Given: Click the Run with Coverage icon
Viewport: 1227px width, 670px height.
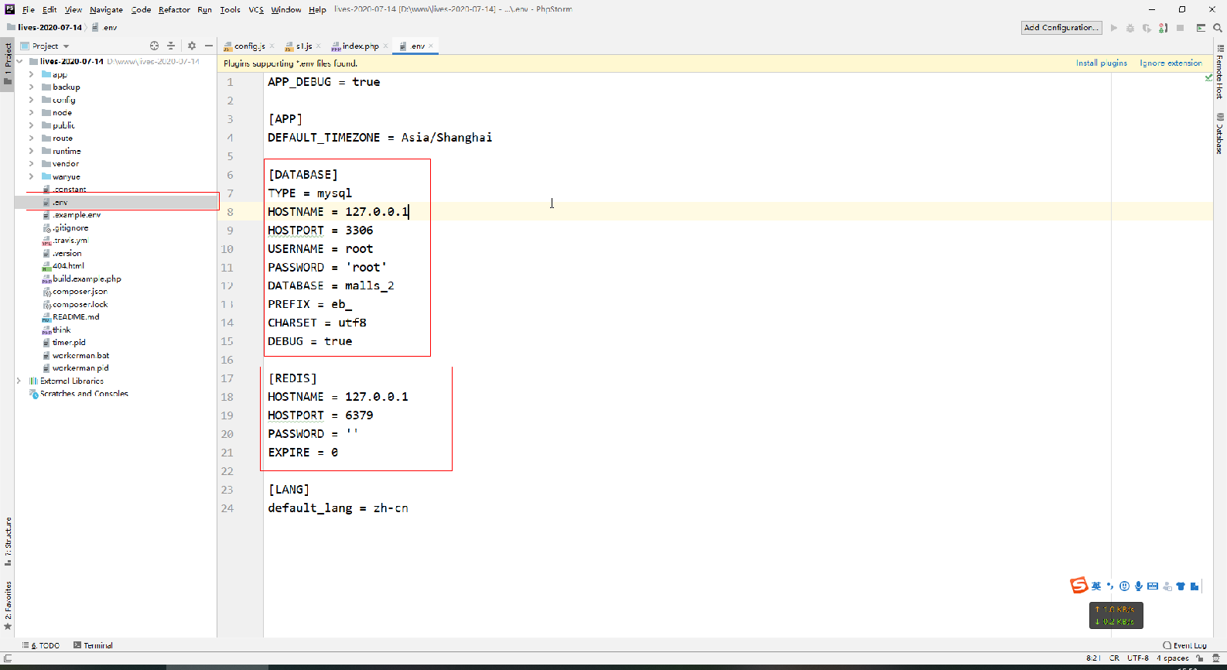Looking at the screenshot, I should pos(1147,28).
